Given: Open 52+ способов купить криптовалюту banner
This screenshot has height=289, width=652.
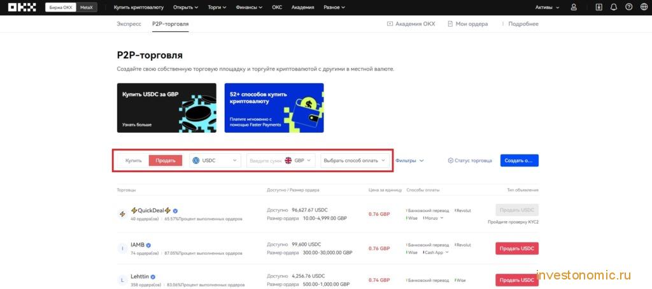Looking at the screenshot, I should click(274, 108).
